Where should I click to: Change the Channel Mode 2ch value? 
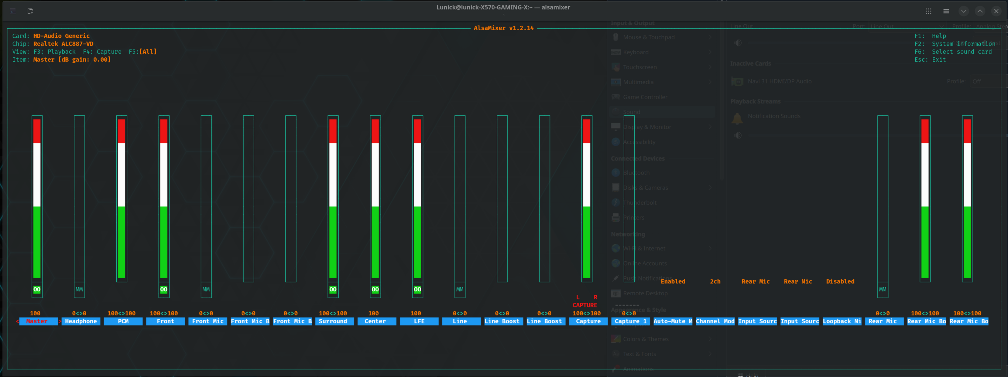pos(715,281)
